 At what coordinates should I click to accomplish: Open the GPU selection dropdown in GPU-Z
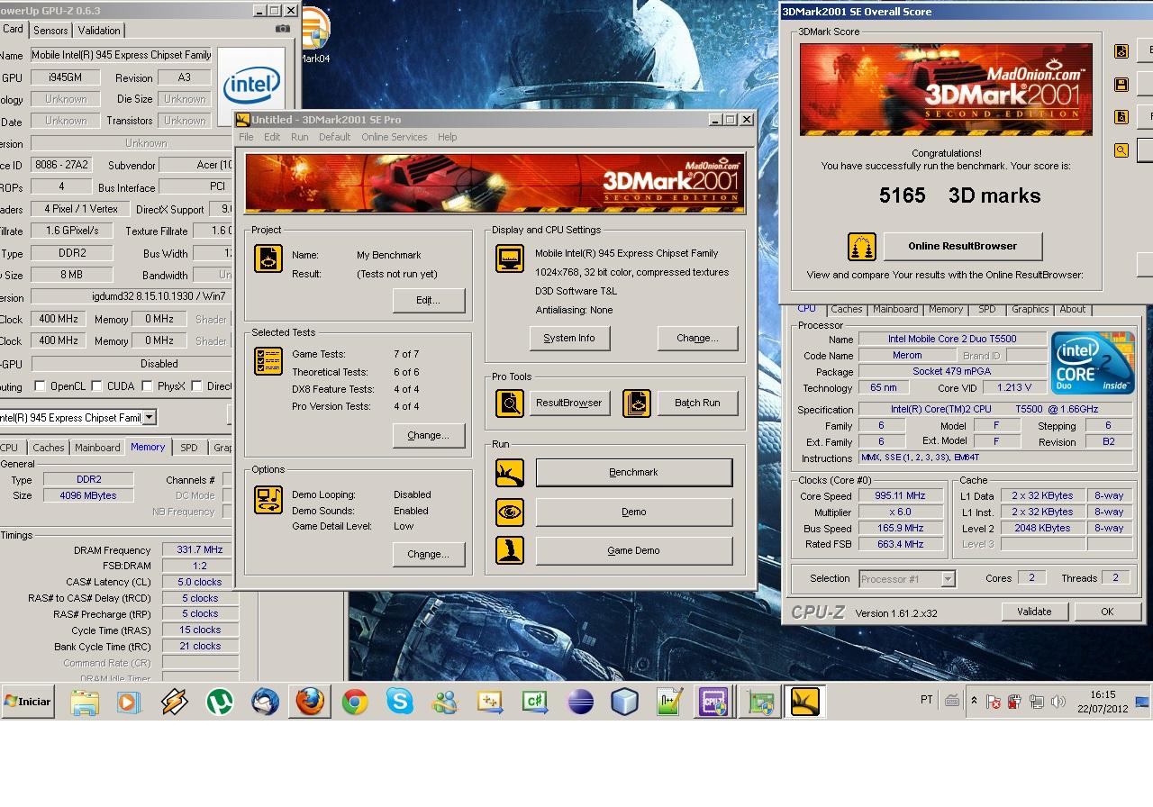coord(150,417)
